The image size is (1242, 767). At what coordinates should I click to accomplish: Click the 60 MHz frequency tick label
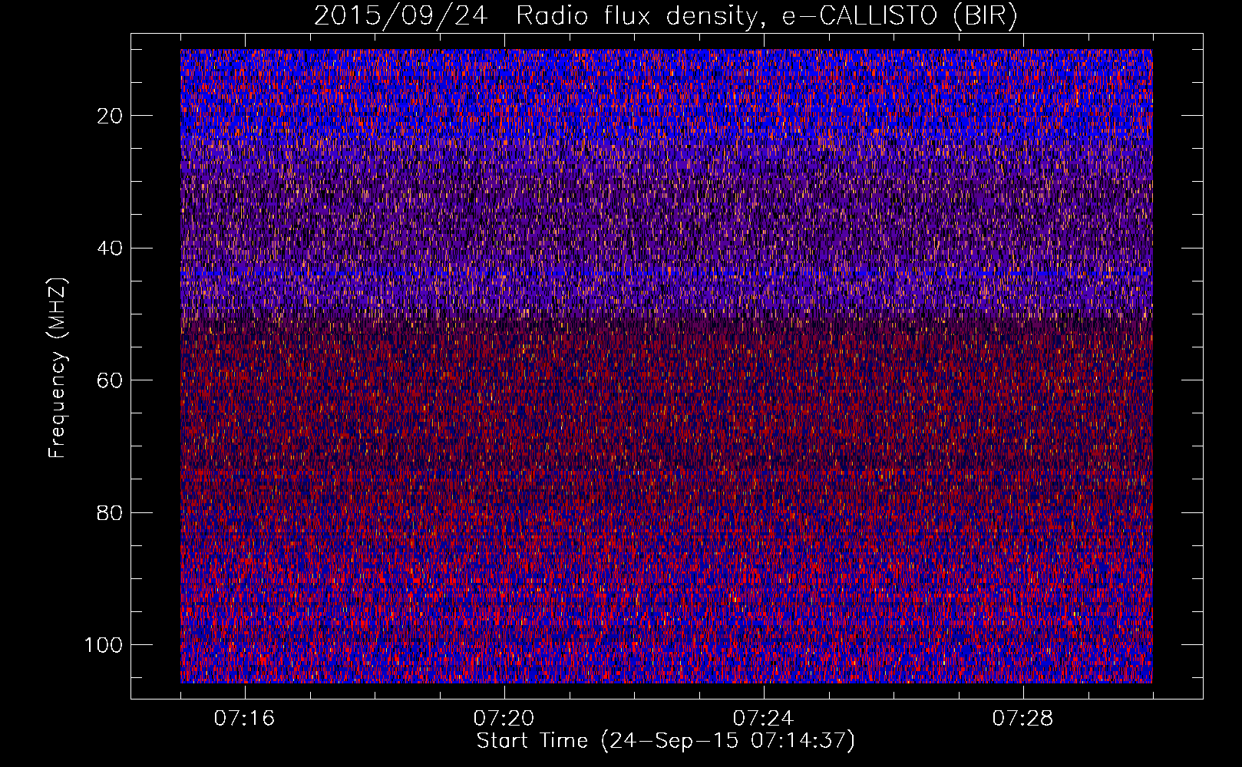coord(111,380)
